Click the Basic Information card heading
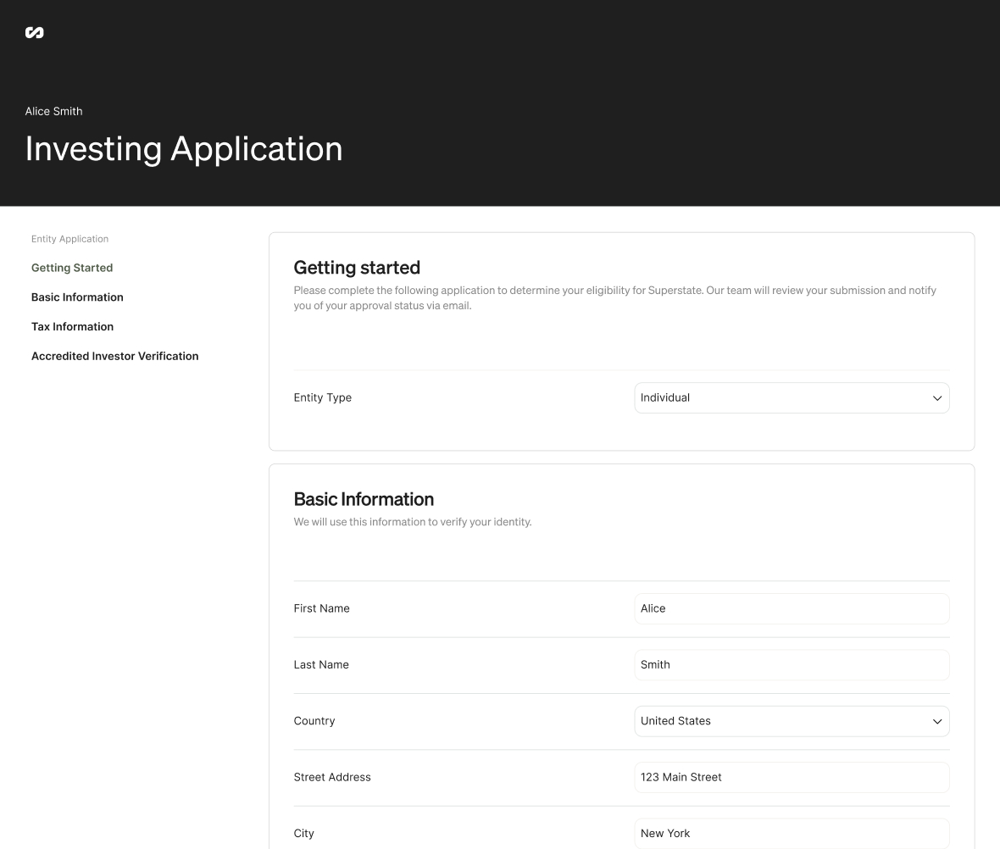 click(x=364, y=499)
